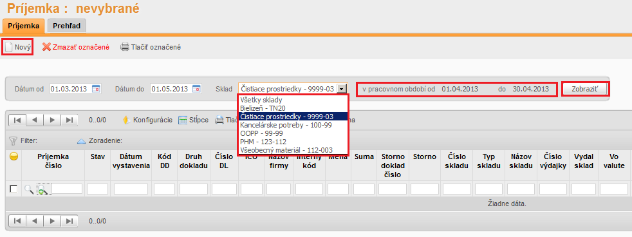Sort by Vydal sklad column header

click(583, 161)
